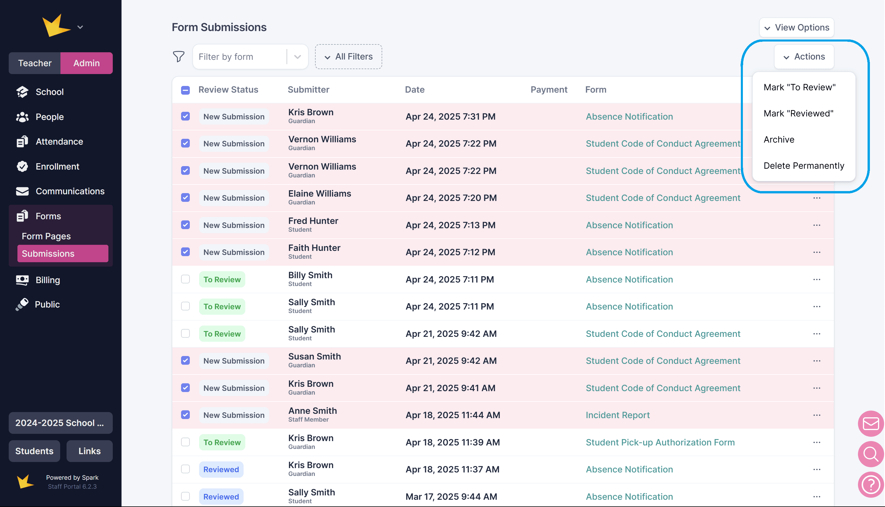Go to Attendance via sidebar icon
The height and width of the screenshot is (507, 885).
coord(22,142)
